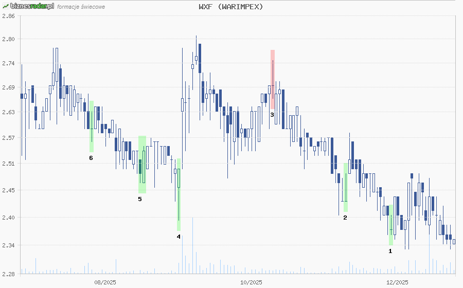Screen dimensions: 463x288
Task: Select the green highlighted area above marker 5
Action: click(x=142, y=165)
